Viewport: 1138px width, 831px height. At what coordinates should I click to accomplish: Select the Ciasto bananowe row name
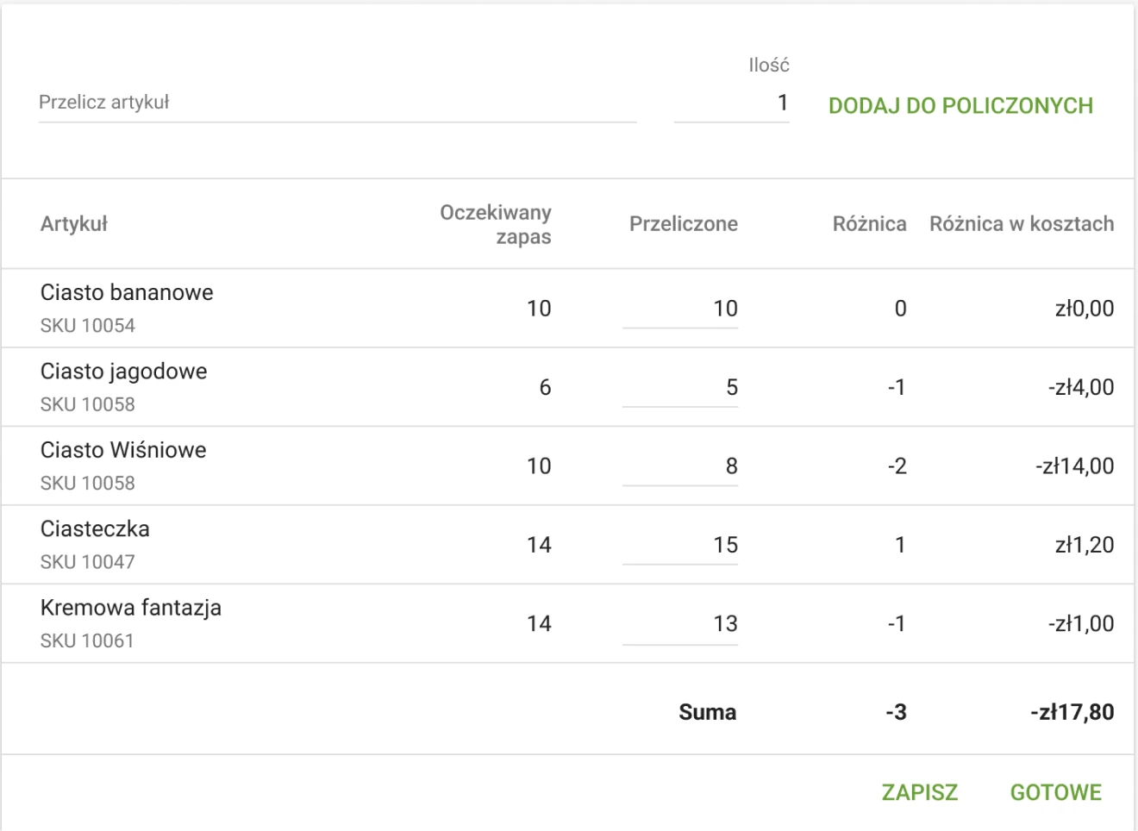127,292
